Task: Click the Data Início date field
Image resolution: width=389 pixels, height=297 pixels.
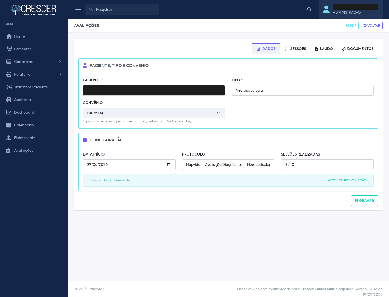Action: coord(129,164)
